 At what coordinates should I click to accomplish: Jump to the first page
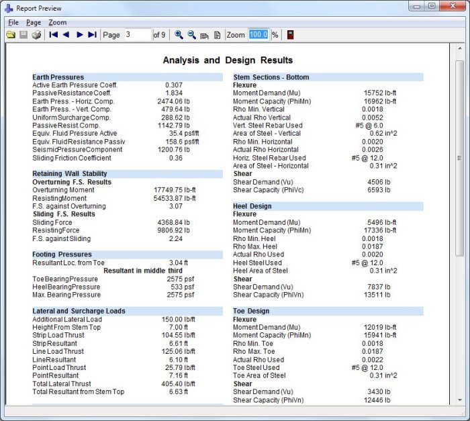[53, 35]
